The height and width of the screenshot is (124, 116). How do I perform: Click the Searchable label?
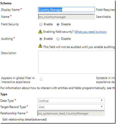pyautogui.click(x=103, y=17)
